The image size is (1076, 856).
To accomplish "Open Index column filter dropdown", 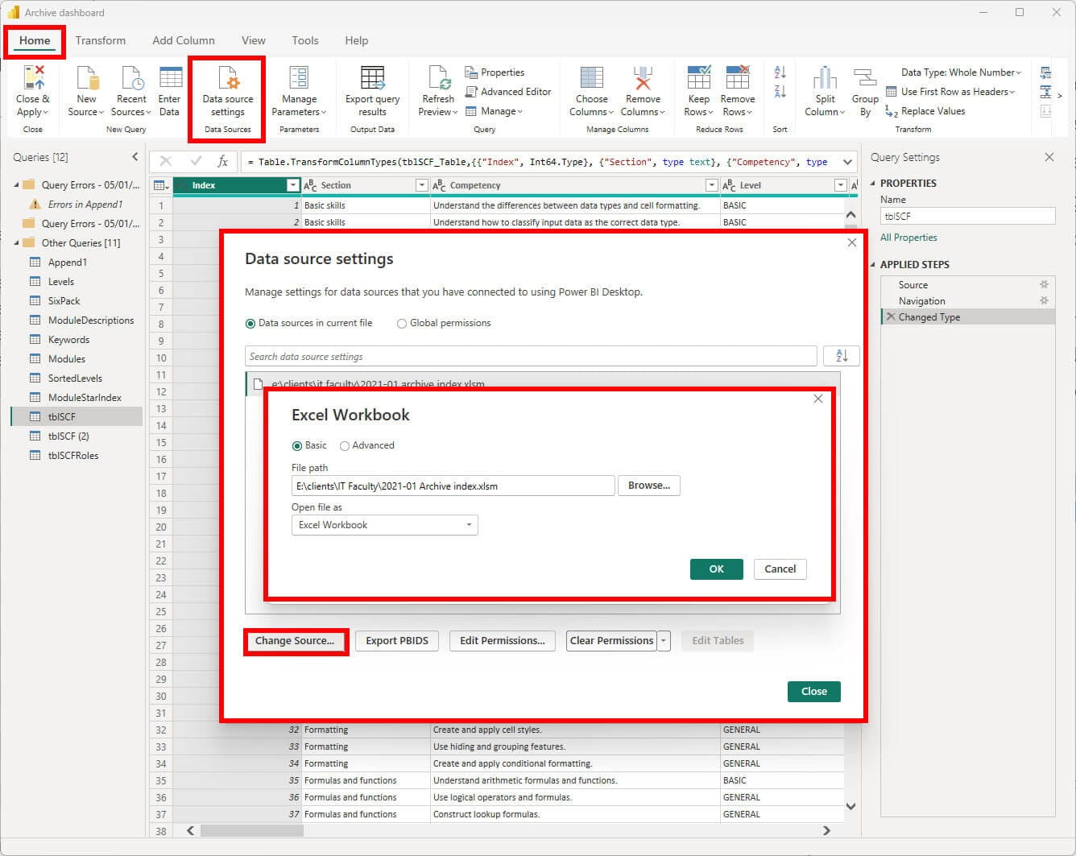I will click(x=293, y=185).
